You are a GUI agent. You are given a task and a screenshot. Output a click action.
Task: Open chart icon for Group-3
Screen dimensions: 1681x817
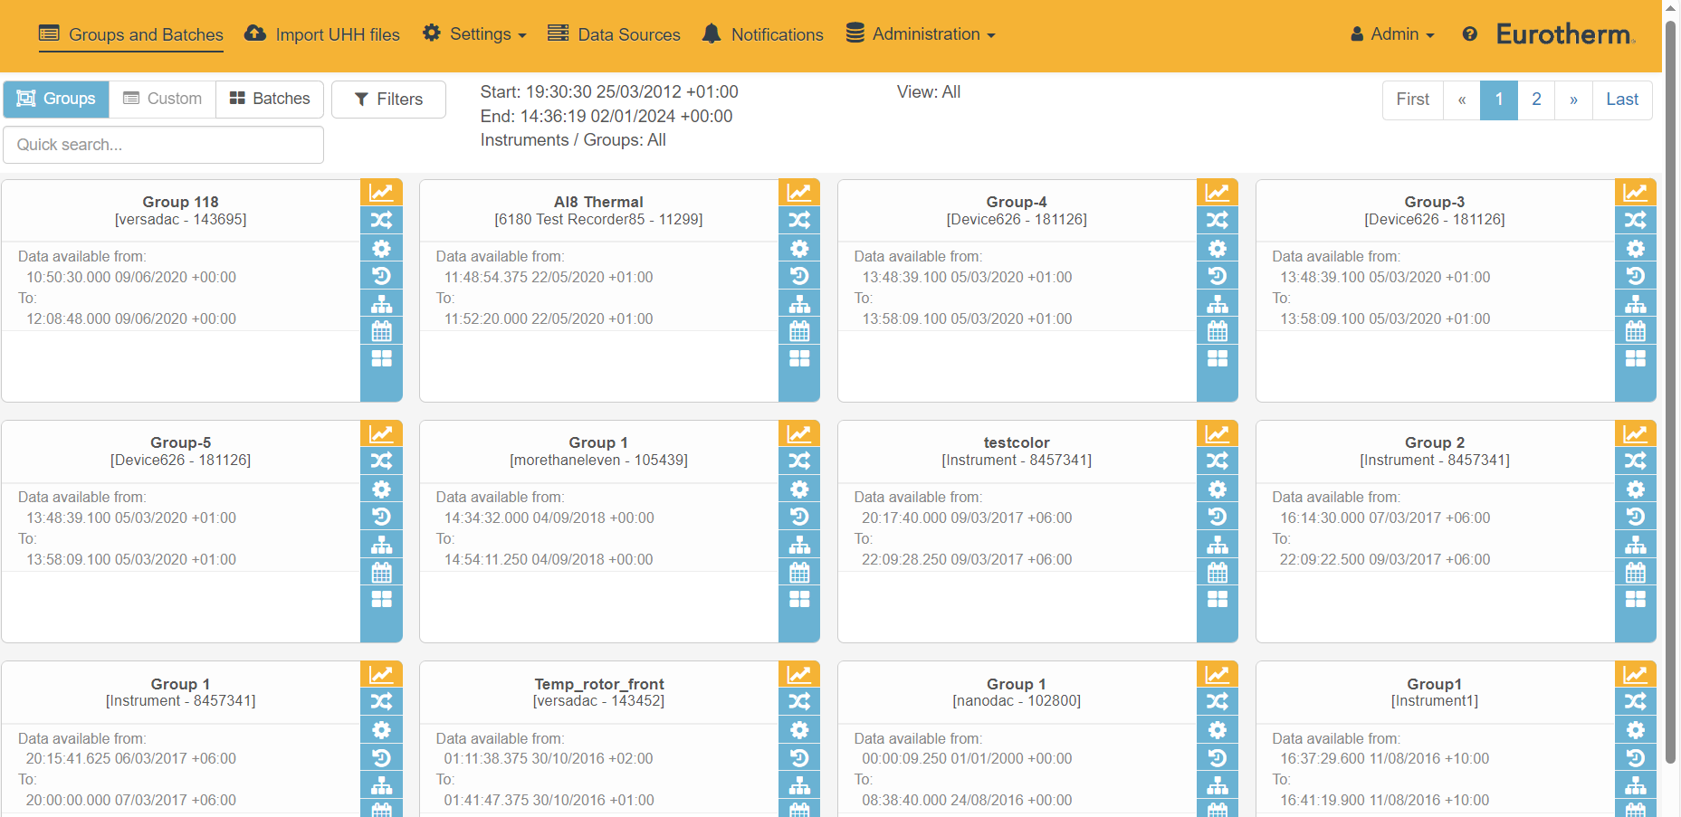[x=1636, y=192]
